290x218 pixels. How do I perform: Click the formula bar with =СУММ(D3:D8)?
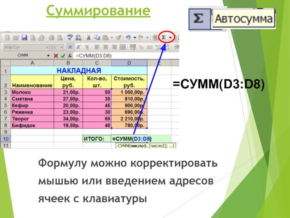[x=126, y=56]
